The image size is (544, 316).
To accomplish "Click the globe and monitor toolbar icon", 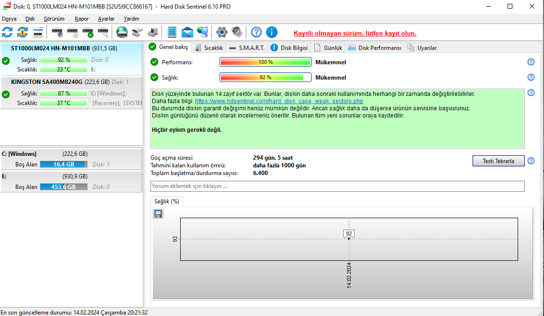I will (x=203, y=32).
